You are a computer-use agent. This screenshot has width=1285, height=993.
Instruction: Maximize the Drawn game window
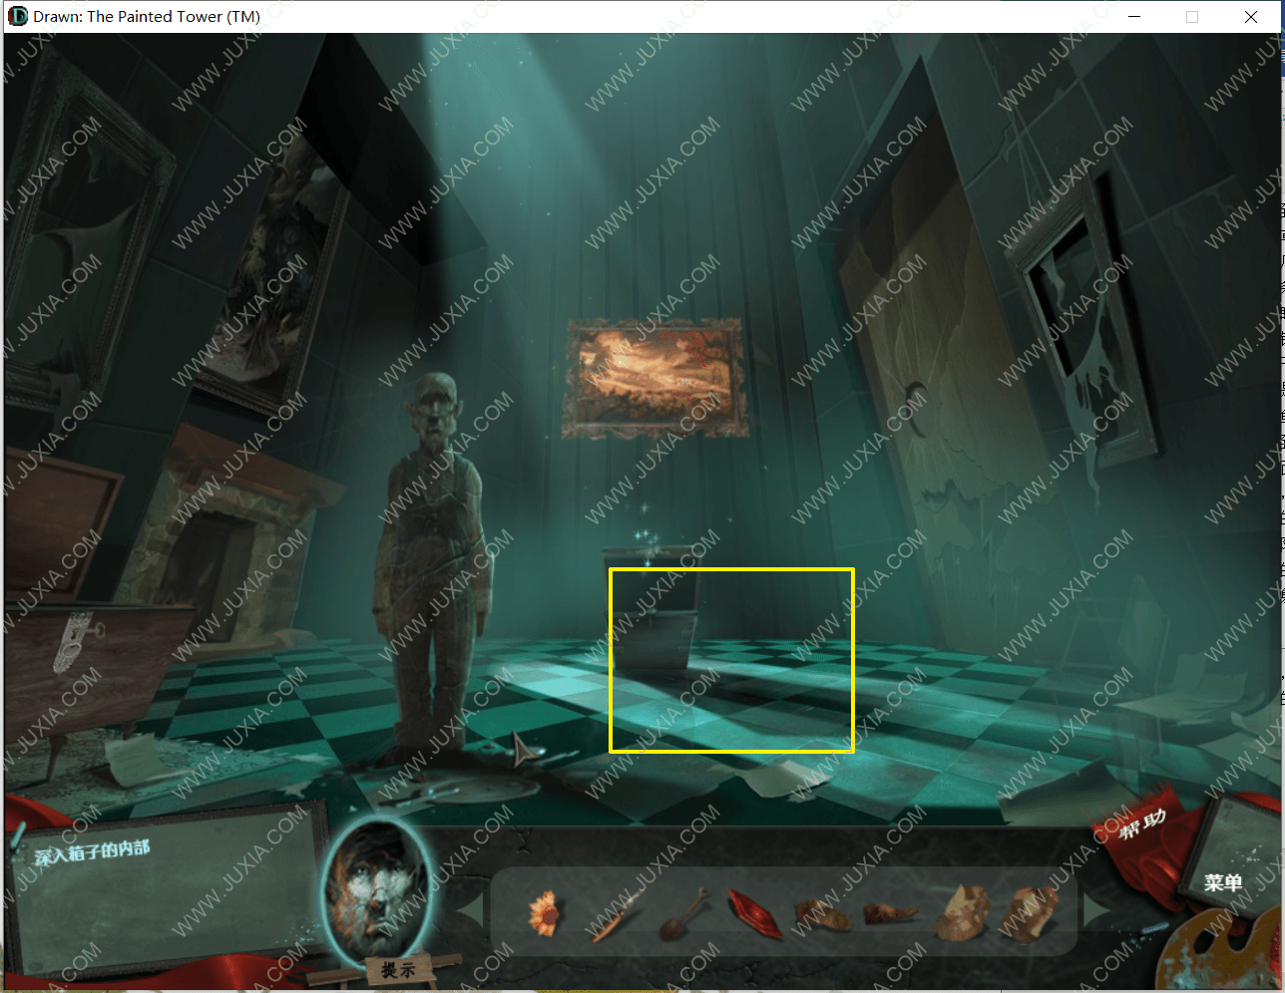click(1192, 16)
